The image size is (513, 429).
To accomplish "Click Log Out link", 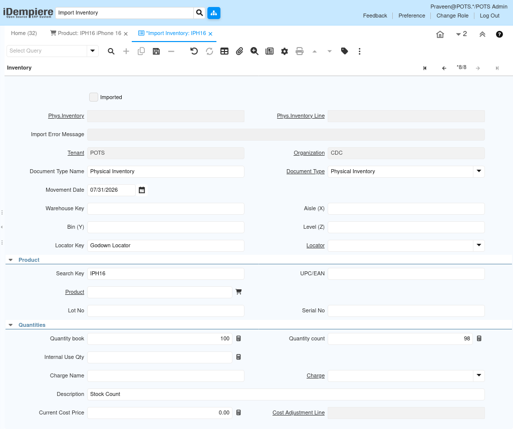I will pos(489,16).
